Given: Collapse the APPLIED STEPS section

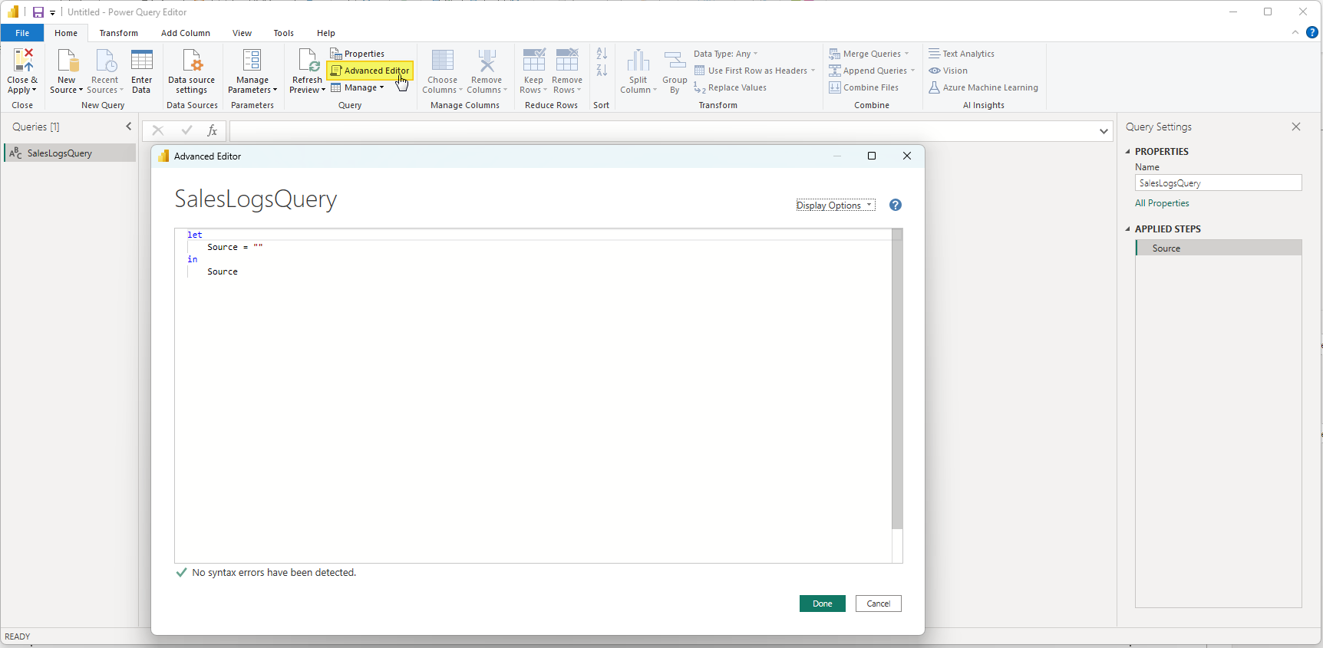Looking at the screenshot, I should tap(1128, 229).
